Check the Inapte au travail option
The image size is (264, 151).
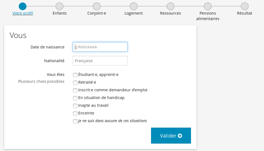click(x=75, y=106)
